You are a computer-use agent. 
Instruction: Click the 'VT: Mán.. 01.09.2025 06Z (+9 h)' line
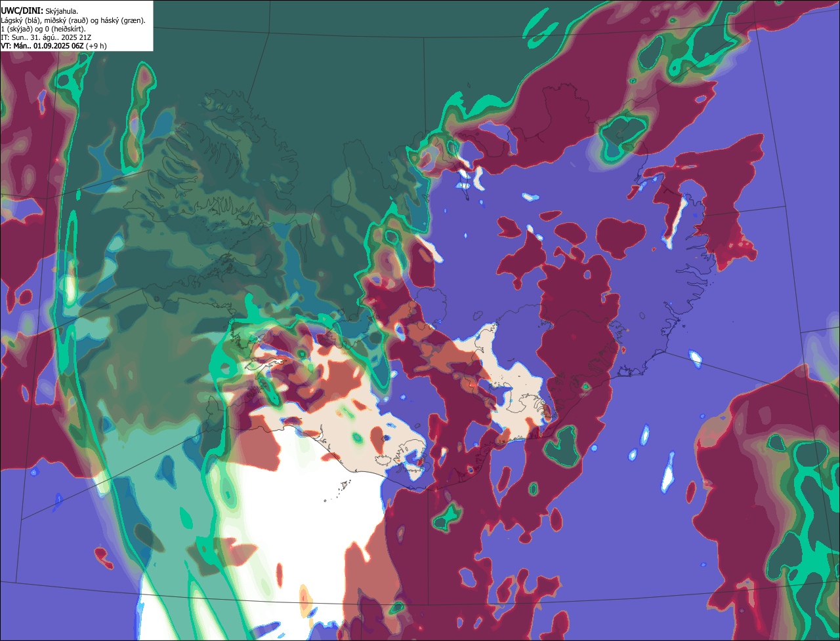[x=54, y=46]
